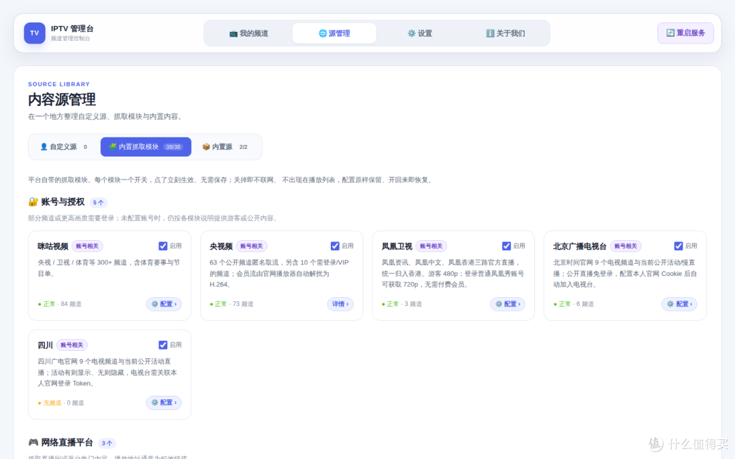735x459 pixels.
Task: Switch to the 源管理 tab
Action: 334,33
